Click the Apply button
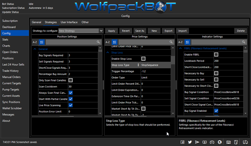The width and height of the screenshot is (251, 146). (x=111, y=31)
